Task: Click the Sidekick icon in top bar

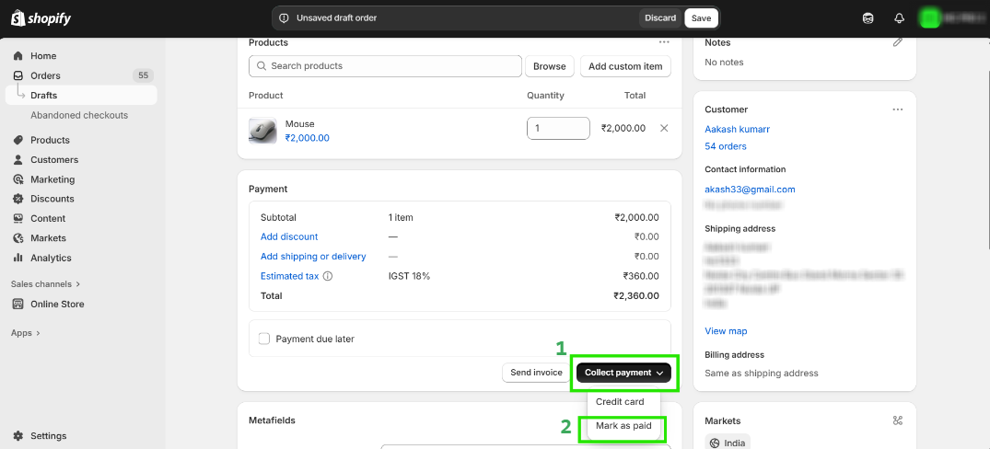Action: click(868, 18)
